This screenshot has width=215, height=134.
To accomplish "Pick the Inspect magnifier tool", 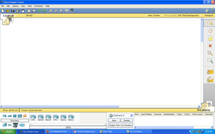I will point(210,53).
